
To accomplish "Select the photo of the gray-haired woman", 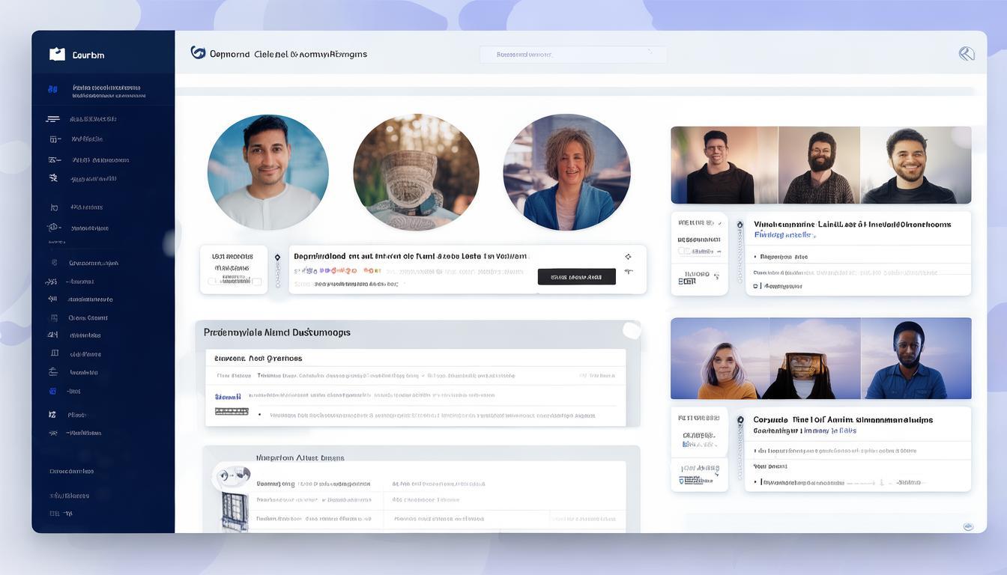I will (x=720, y=359).
